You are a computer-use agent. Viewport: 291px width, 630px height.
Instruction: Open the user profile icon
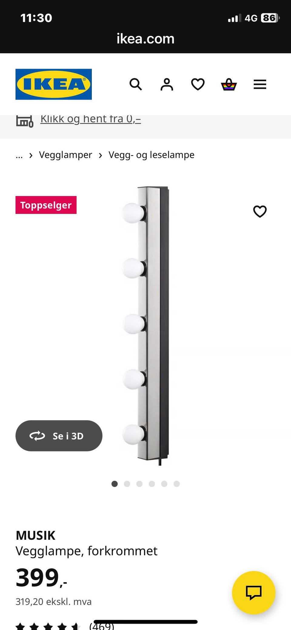(167, 84)
